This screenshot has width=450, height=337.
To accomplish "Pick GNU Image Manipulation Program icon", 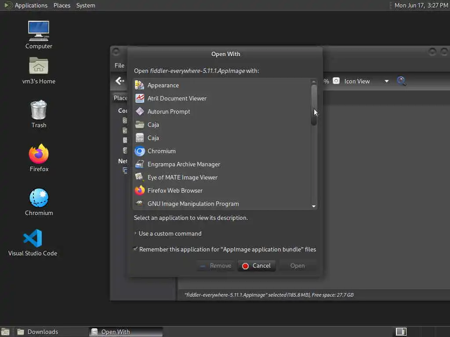I will (x=139, y=204).
